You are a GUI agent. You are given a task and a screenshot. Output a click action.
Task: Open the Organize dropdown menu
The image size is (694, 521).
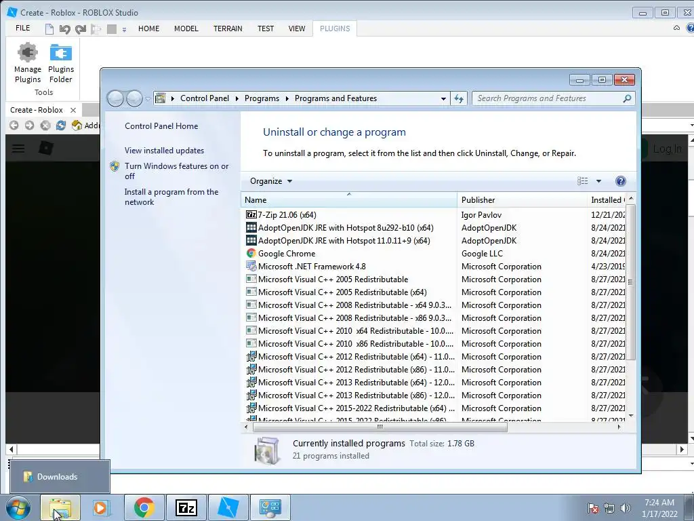[271, 180]
